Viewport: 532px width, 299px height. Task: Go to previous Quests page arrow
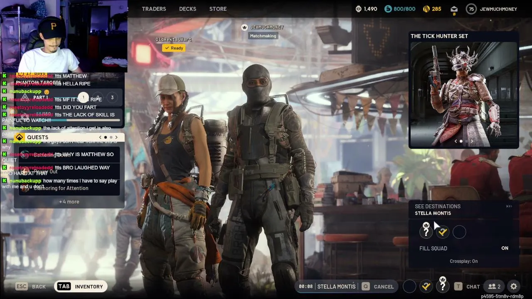click(x=100, y=137)
